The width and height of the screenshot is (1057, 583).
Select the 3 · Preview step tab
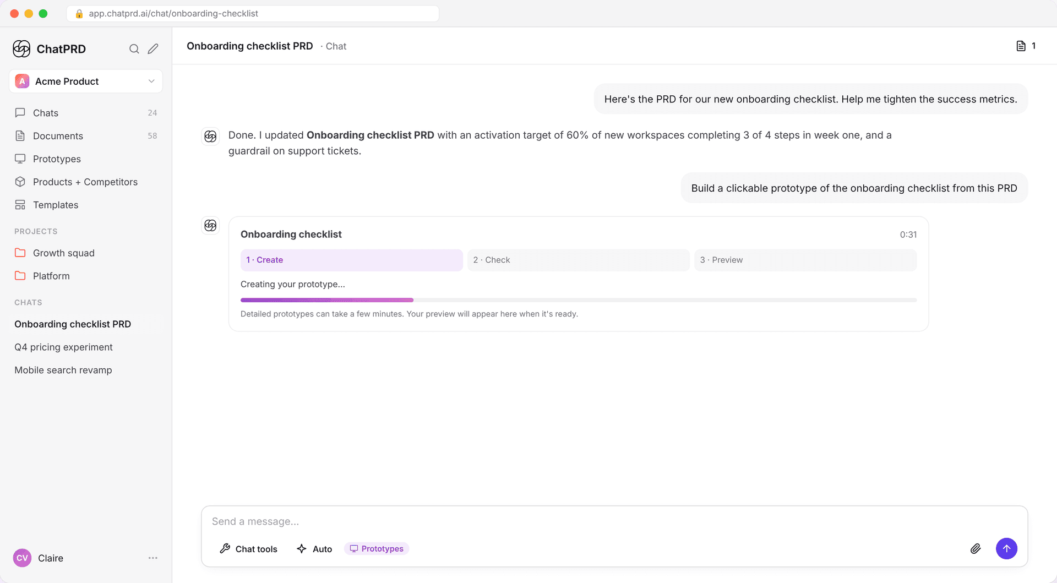coord(805,260)
